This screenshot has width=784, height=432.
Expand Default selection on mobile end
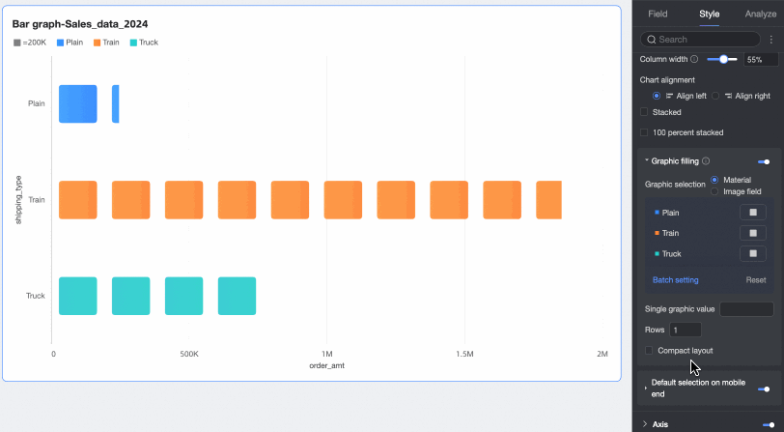pyautogui.click(x=646, y=388)
